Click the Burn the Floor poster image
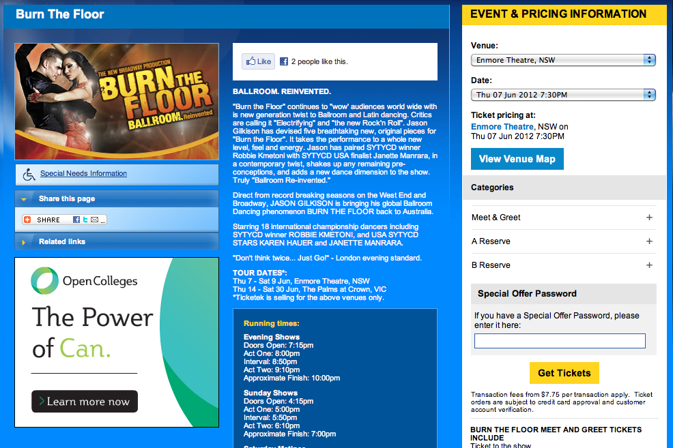Viewport: 673px width, 448px height. click(117, 102)
